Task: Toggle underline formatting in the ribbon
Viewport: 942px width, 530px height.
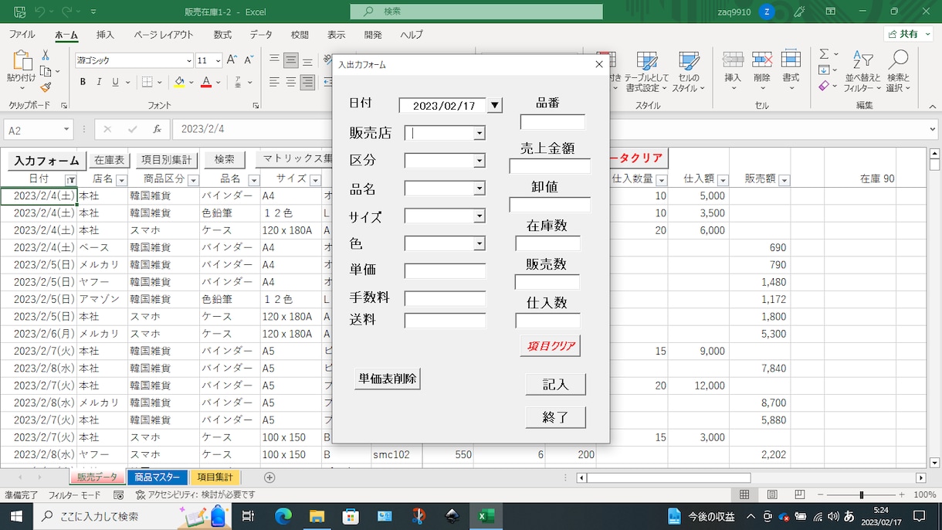Action: coord(115,82)
